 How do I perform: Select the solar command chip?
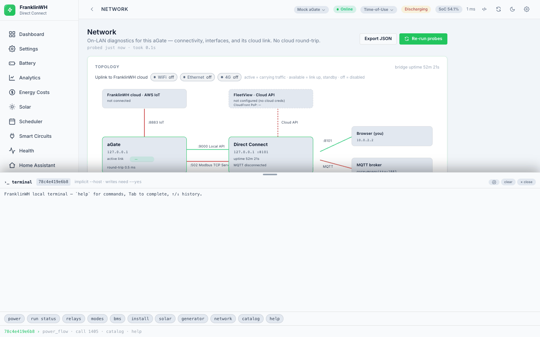click(165, 319)
